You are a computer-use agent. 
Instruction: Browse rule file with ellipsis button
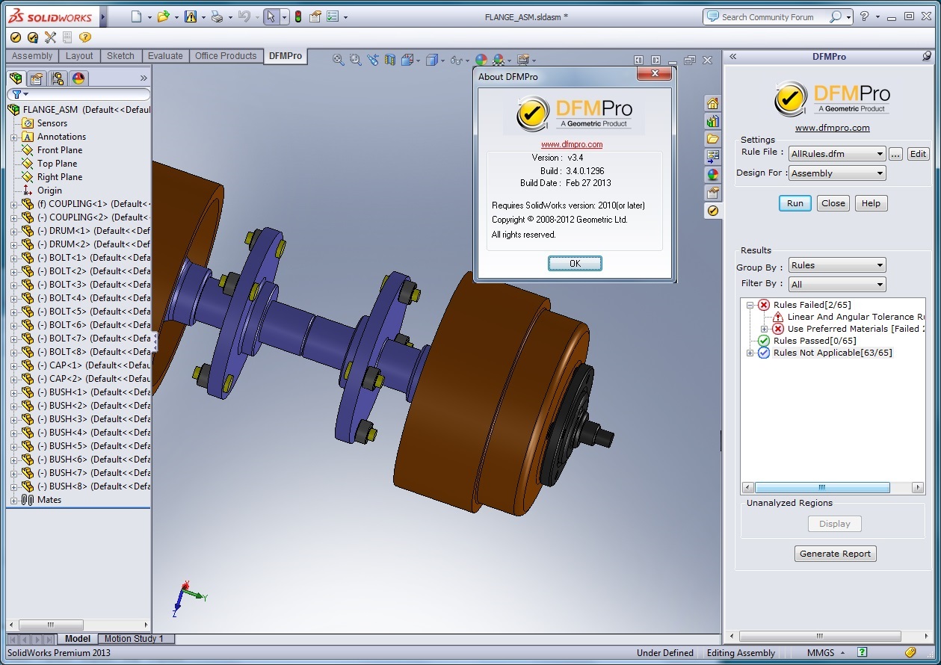[x=896, y=154]
